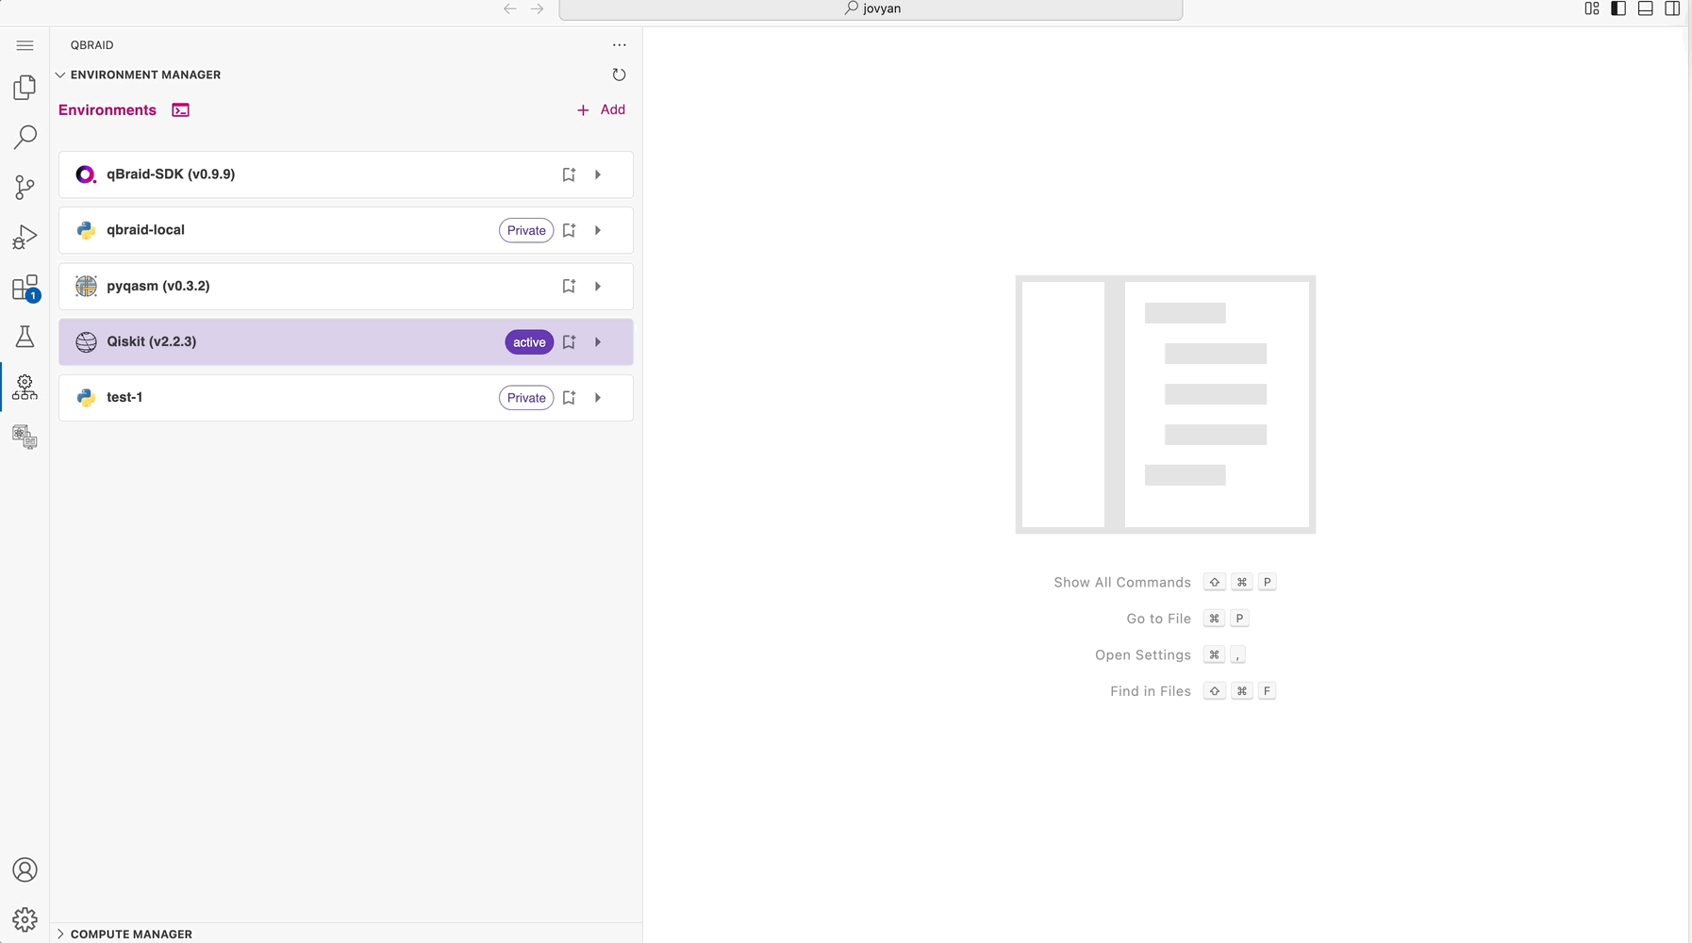Open QBRAID panel more actions menu
1692x943 pixels.
(619, 45)
